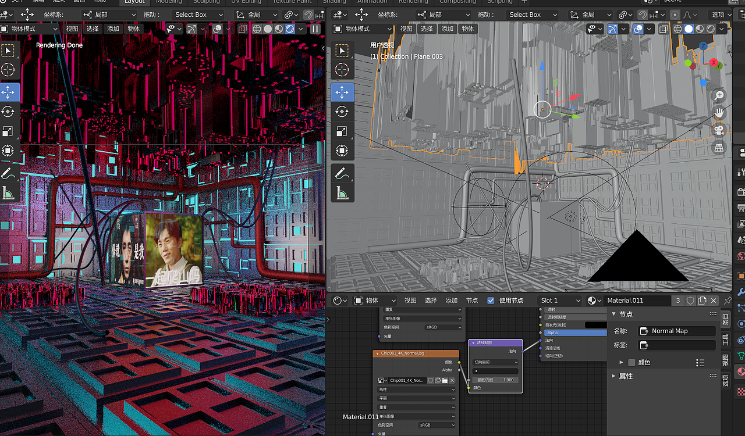Click the 选择 button in the right viewport

click(x=427, y=28)
